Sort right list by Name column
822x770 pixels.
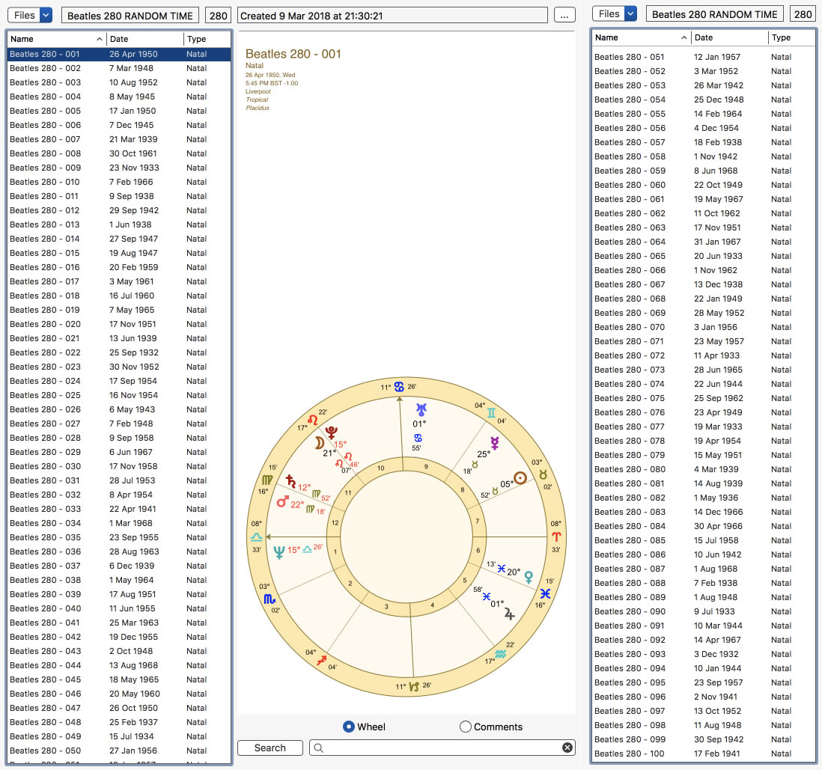641,37
